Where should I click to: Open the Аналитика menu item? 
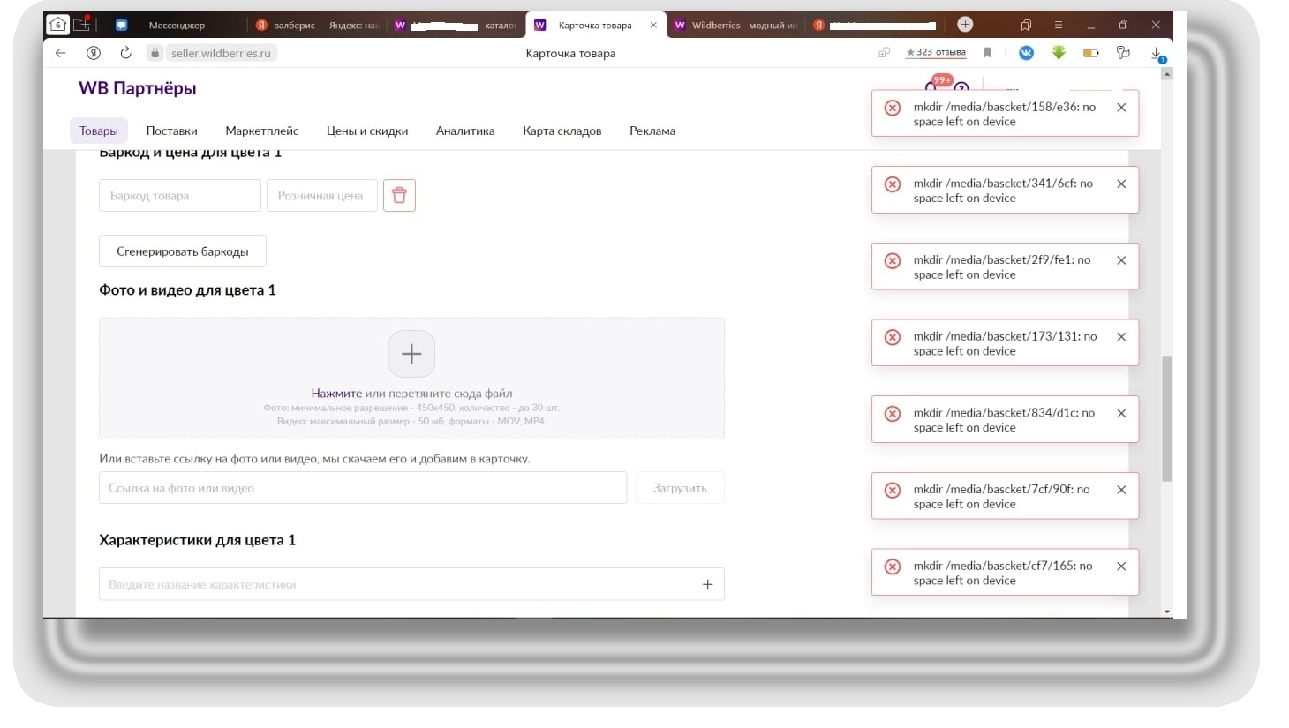pyautogui.click(x=465, y=131)
